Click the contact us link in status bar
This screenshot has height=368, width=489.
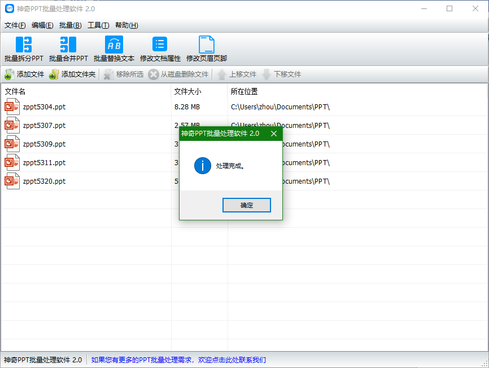point(178,360)
